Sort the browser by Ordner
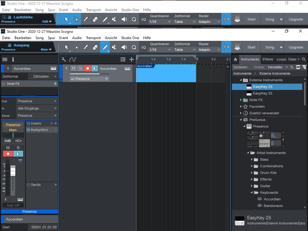 click(259, 67)
